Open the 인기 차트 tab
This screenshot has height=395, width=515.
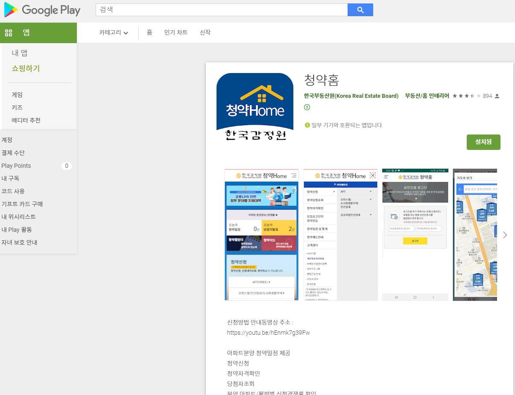[176, 32]
